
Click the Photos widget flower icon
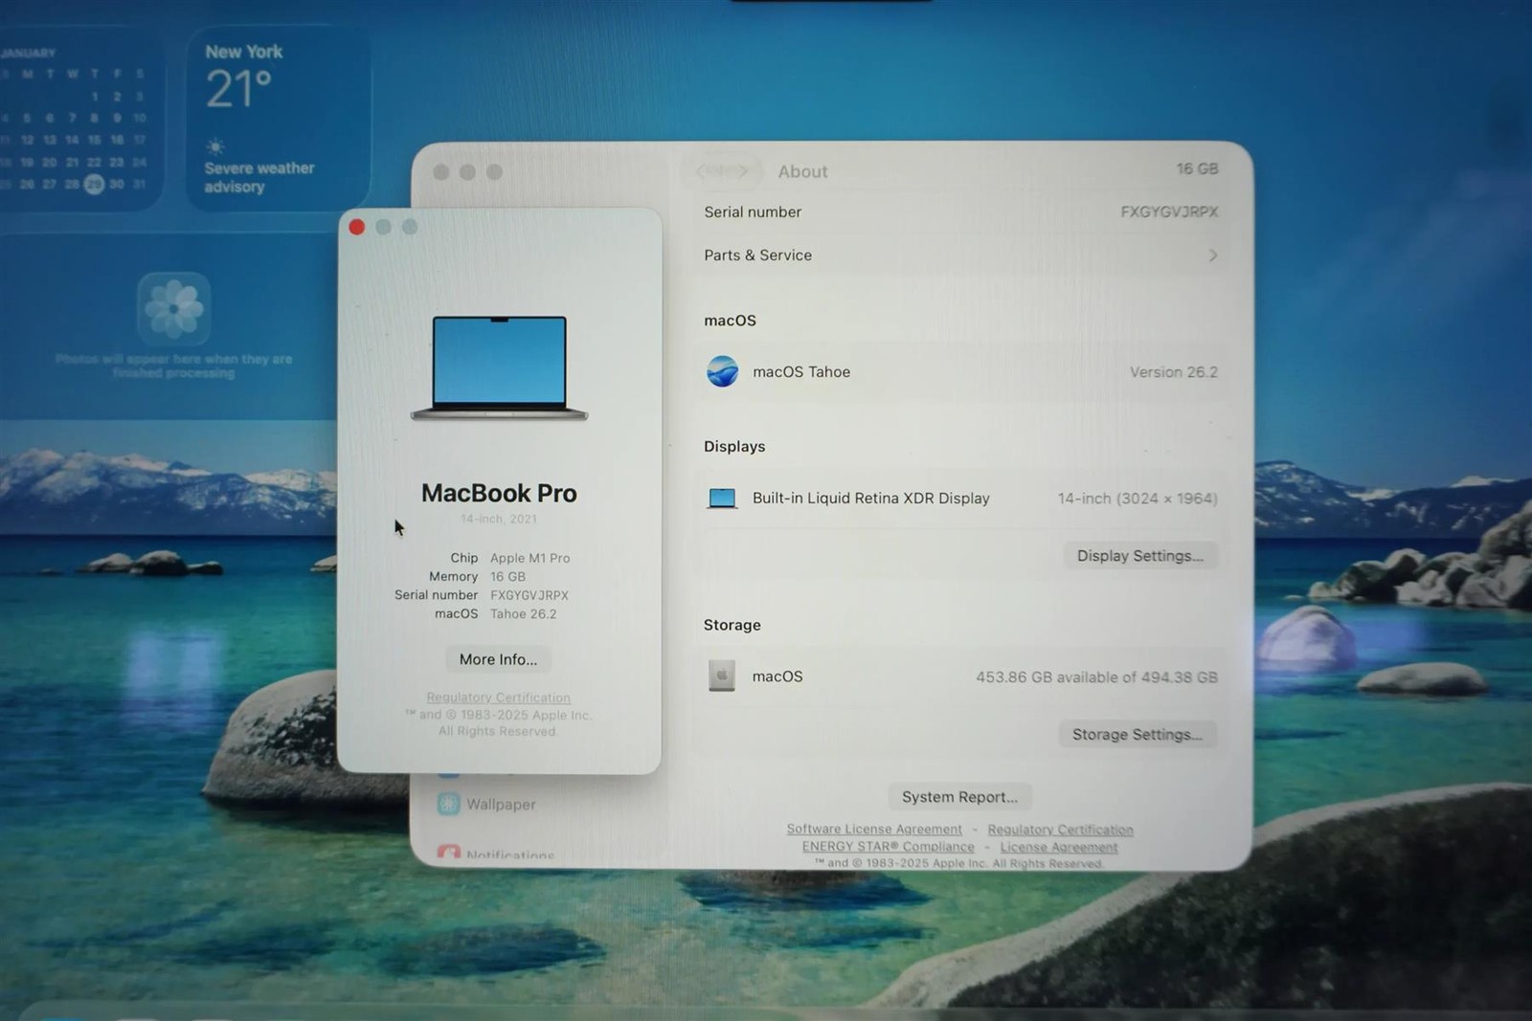[x=173, y=309]
